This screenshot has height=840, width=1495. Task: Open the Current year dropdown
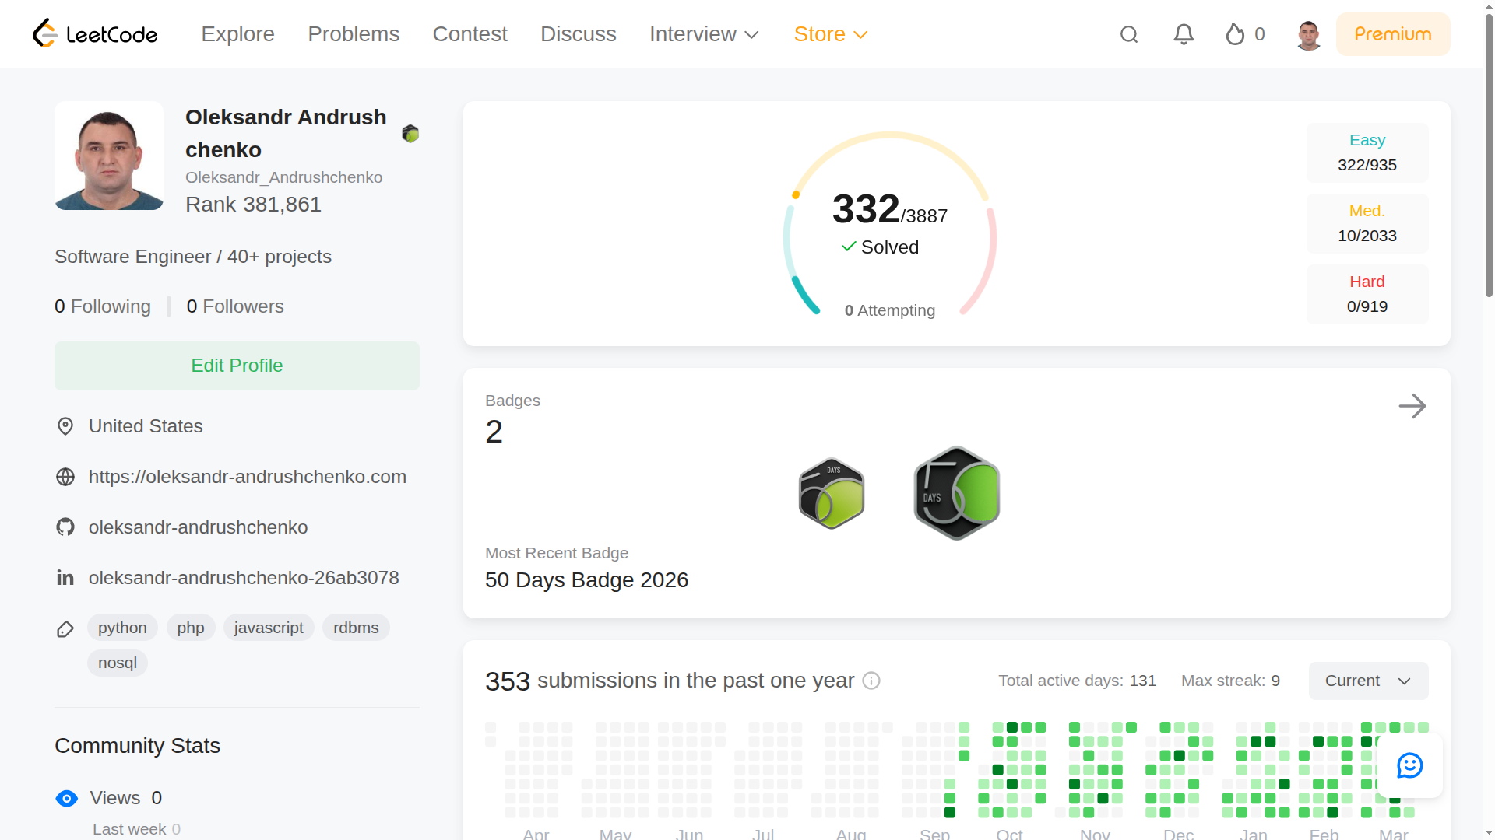tap(1368, 681)
